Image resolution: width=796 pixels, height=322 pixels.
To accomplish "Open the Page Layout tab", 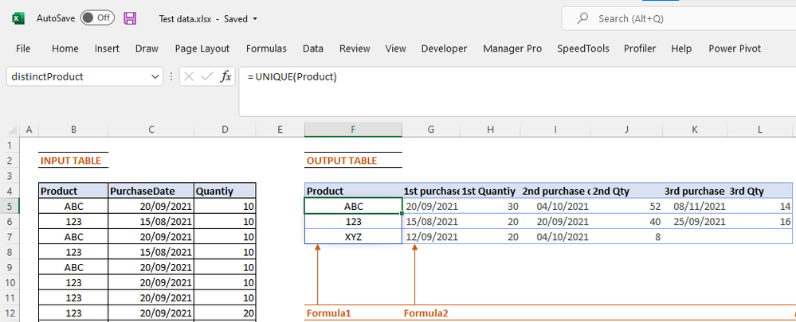I will pyautogui.click(x=202, y=48).
